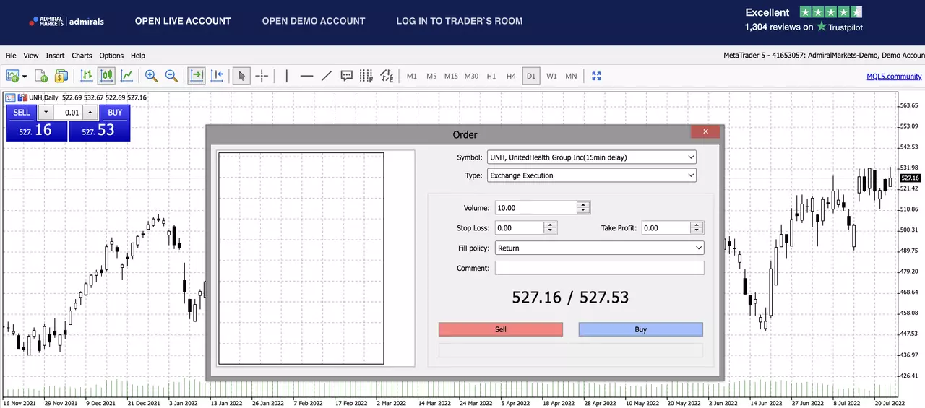Open the Insert menu
925x408 pixels.
[55, 56]
